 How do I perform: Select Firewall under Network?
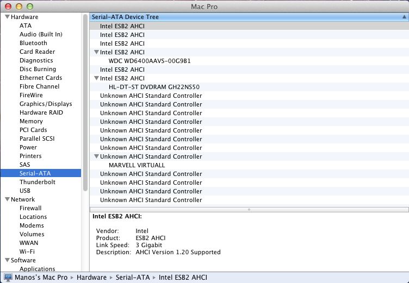[x=30, y=208]
